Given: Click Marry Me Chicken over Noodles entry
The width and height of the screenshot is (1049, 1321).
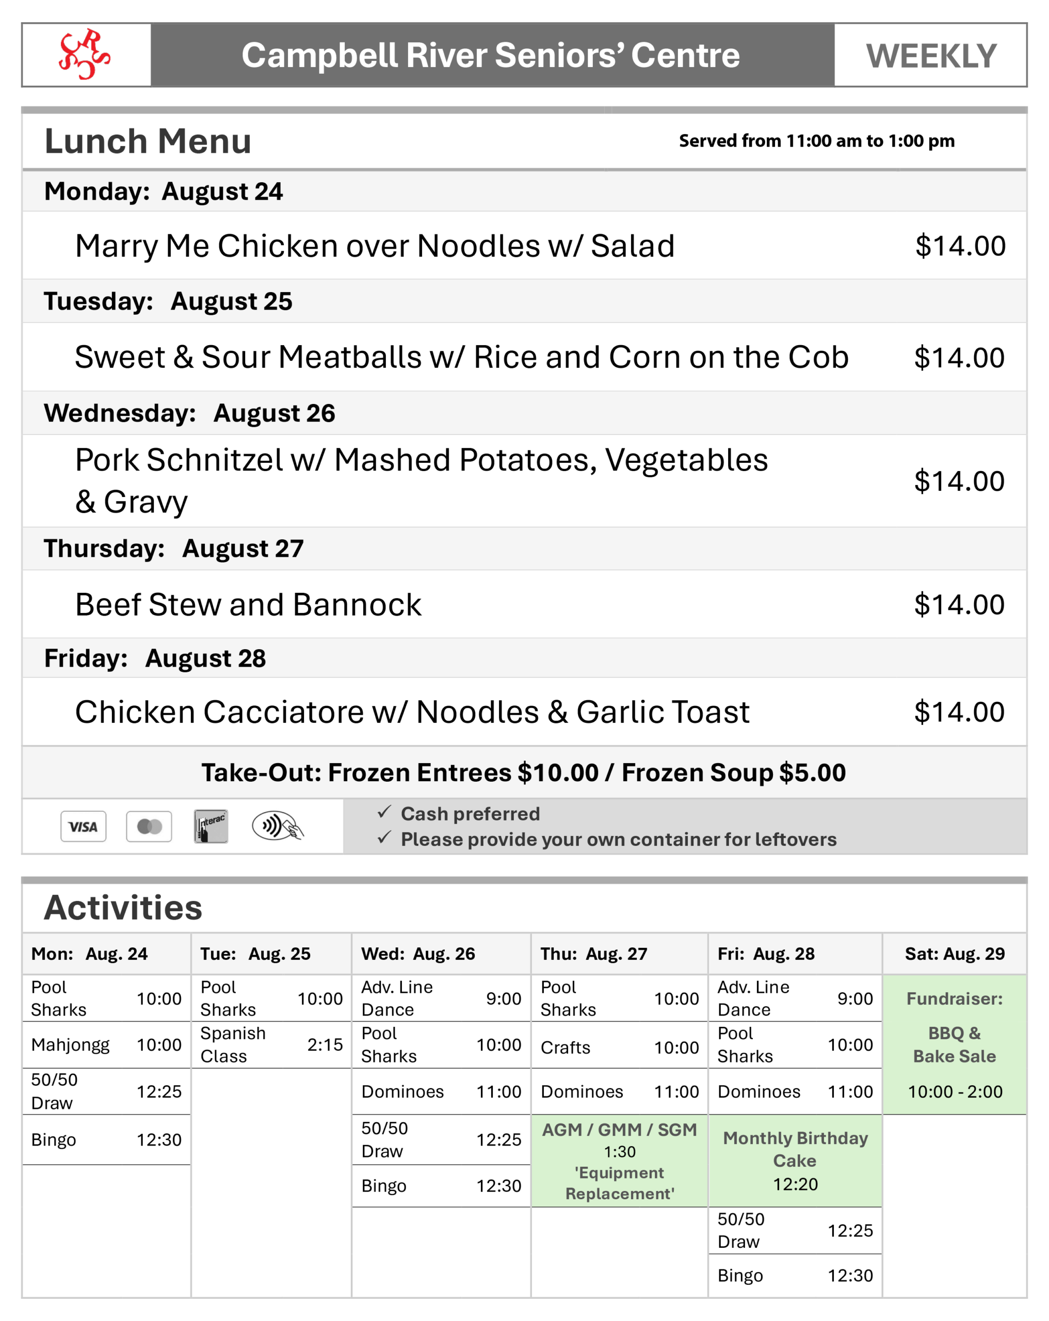Looking at the screenshot, I should coord(375,246).
